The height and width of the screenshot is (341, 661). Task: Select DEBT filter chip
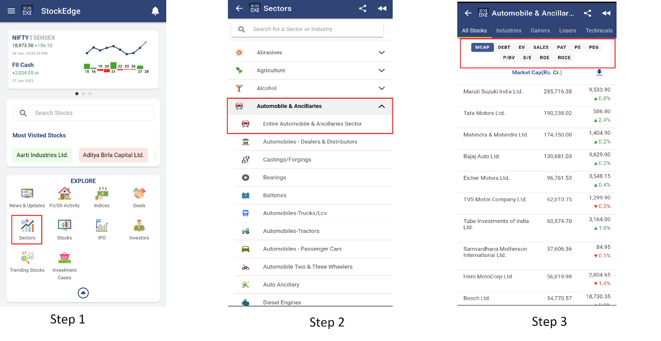pos(504,47)
